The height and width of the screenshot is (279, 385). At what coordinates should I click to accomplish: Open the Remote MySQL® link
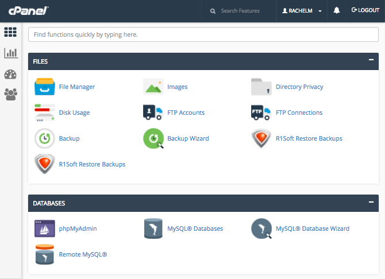click(x=83, y=254)
